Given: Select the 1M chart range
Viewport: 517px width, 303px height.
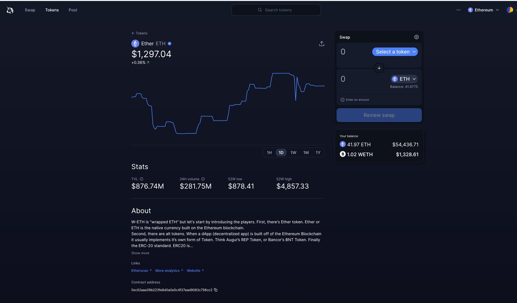Looking at the screenshot, I should point(306,152).
